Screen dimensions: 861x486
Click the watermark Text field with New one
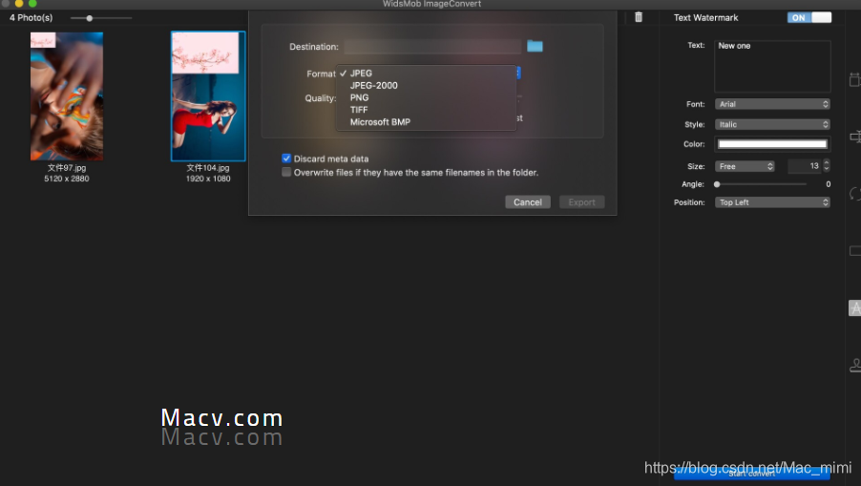coord(772,66)
